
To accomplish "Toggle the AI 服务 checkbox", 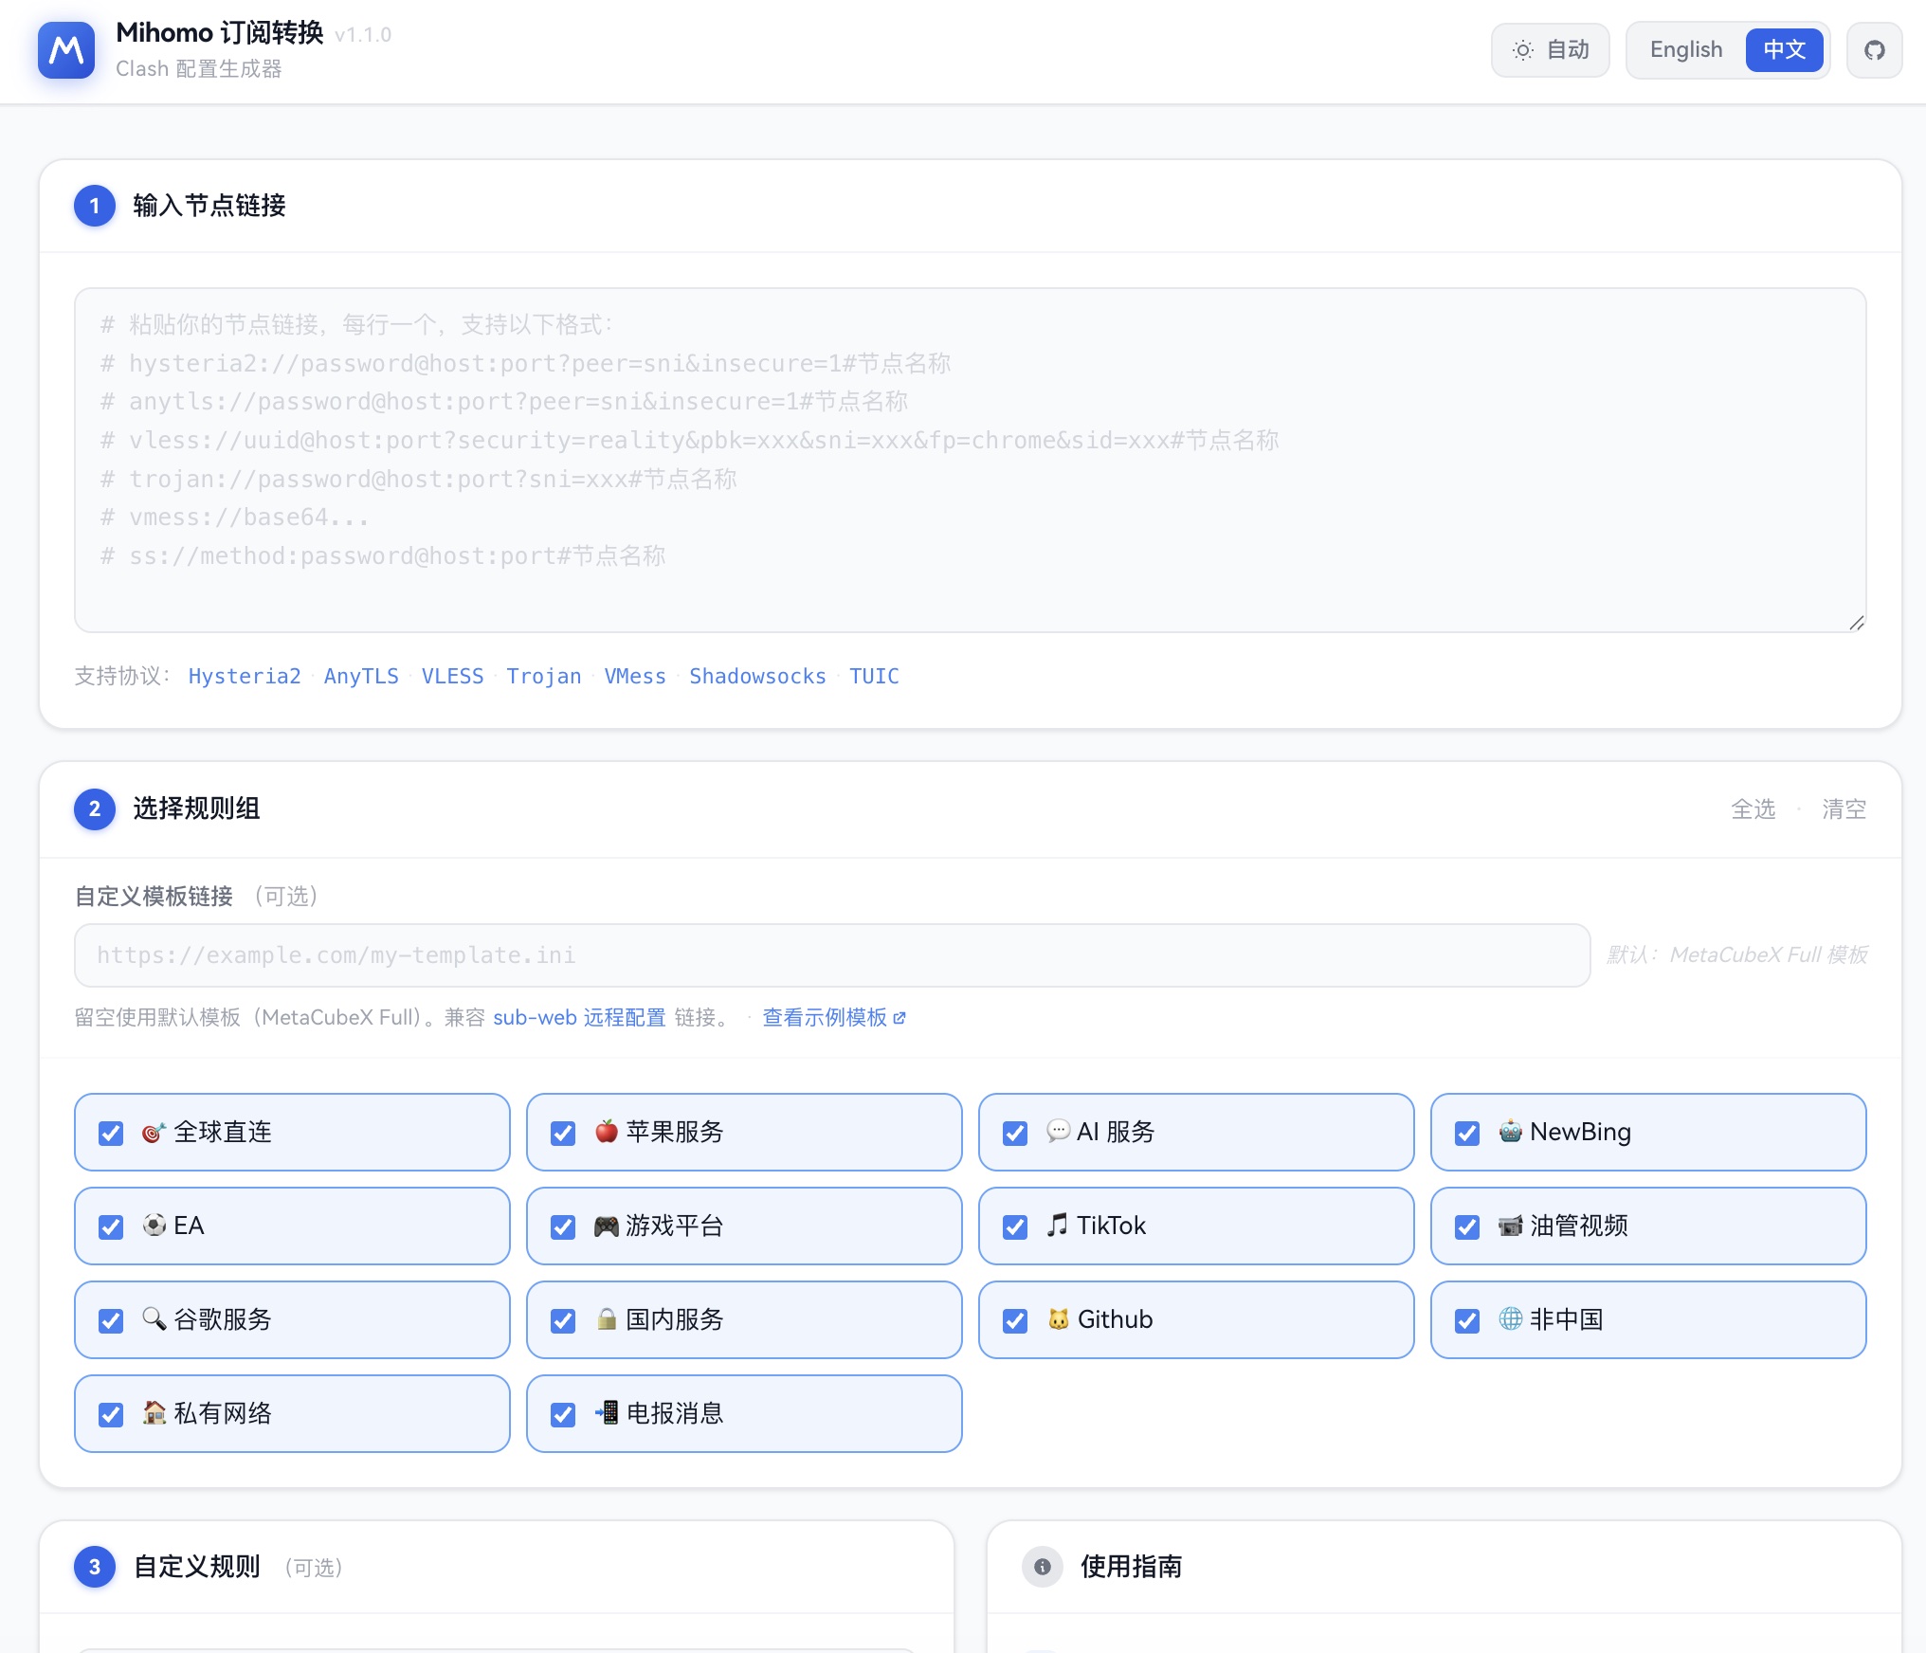I will 1015,1133.
